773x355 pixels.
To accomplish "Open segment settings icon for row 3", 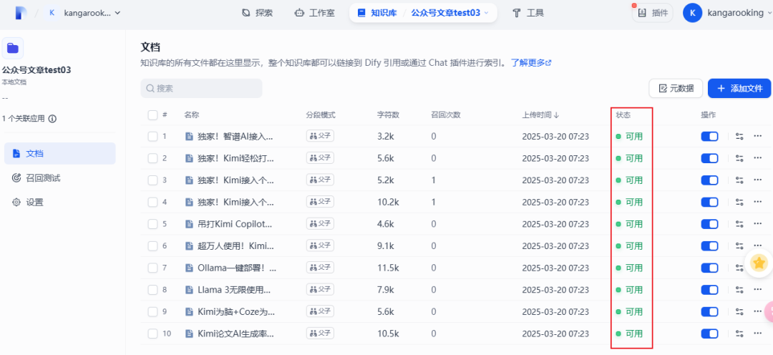I will [x=739, y=180].
